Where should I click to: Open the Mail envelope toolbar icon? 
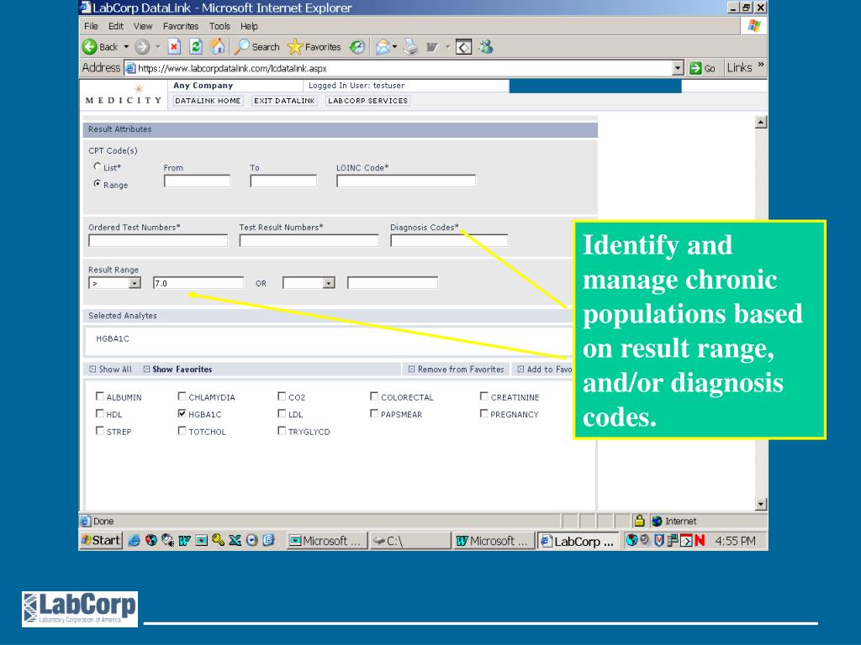coord(383,47)
